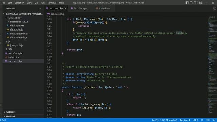Click the PHP icon on fetchData.php tab
217x122 pixels.
click(72, 8)
